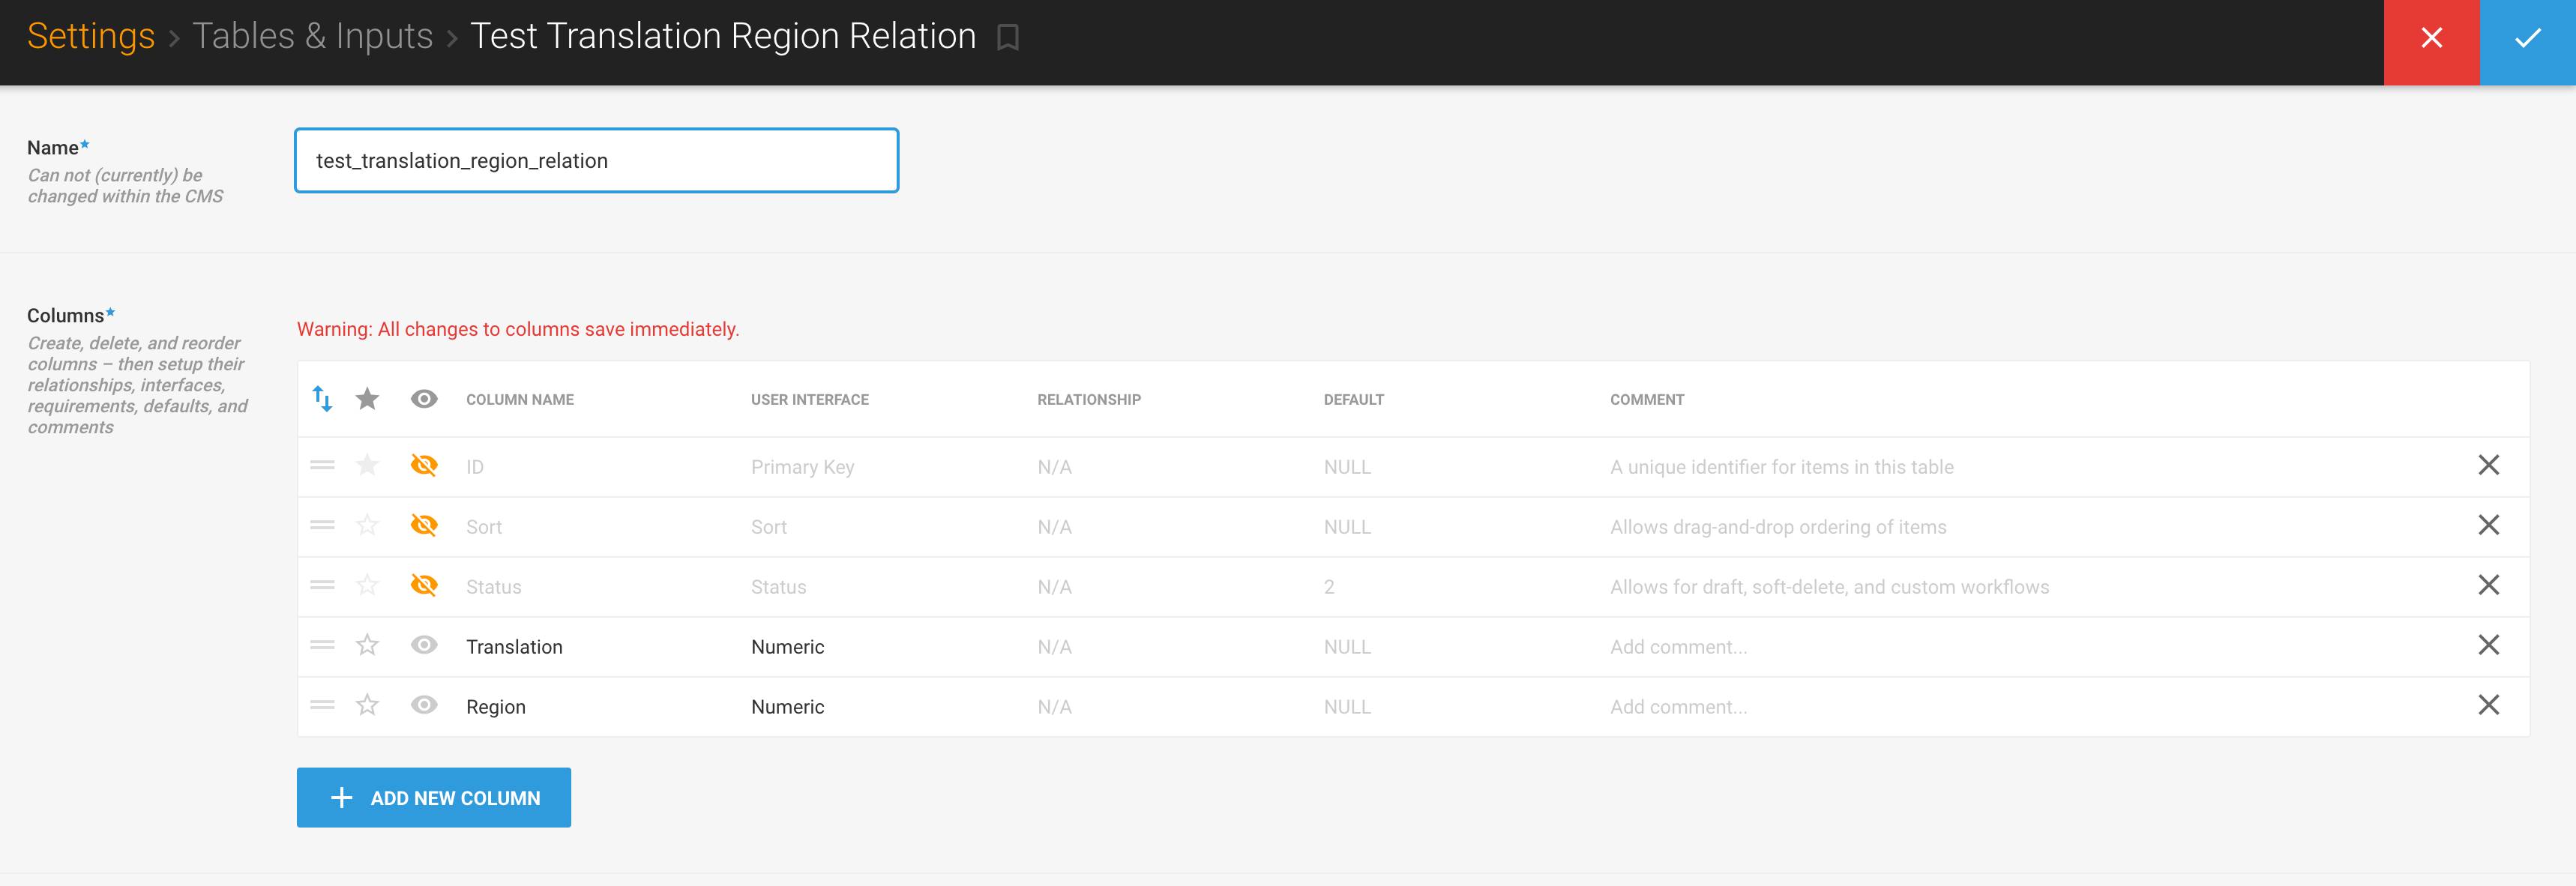Save with the blue checkmark button
Viewport: 2576px width, 886px height.
[2527, 40]
